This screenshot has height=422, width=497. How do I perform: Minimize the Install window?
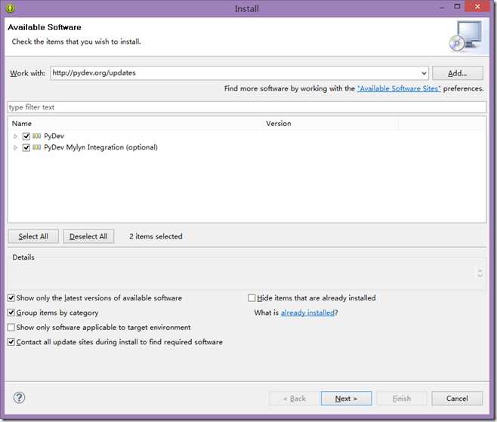click(x=442, y=8)
